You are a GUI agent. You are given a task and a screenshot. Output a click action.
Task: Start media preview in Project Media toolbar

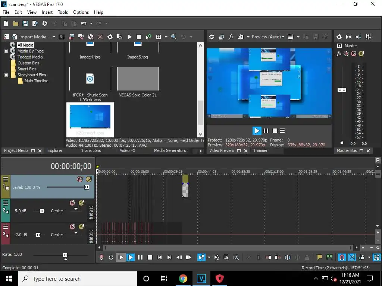click(x=129, y=37)
